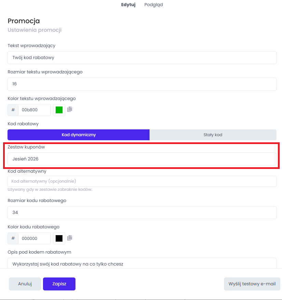Copy the discount code color value icon

click(x=70, y=238)
